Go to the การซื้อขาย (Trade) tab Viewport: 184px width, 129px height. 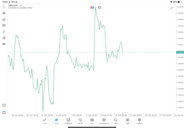[x=68, y=121]
